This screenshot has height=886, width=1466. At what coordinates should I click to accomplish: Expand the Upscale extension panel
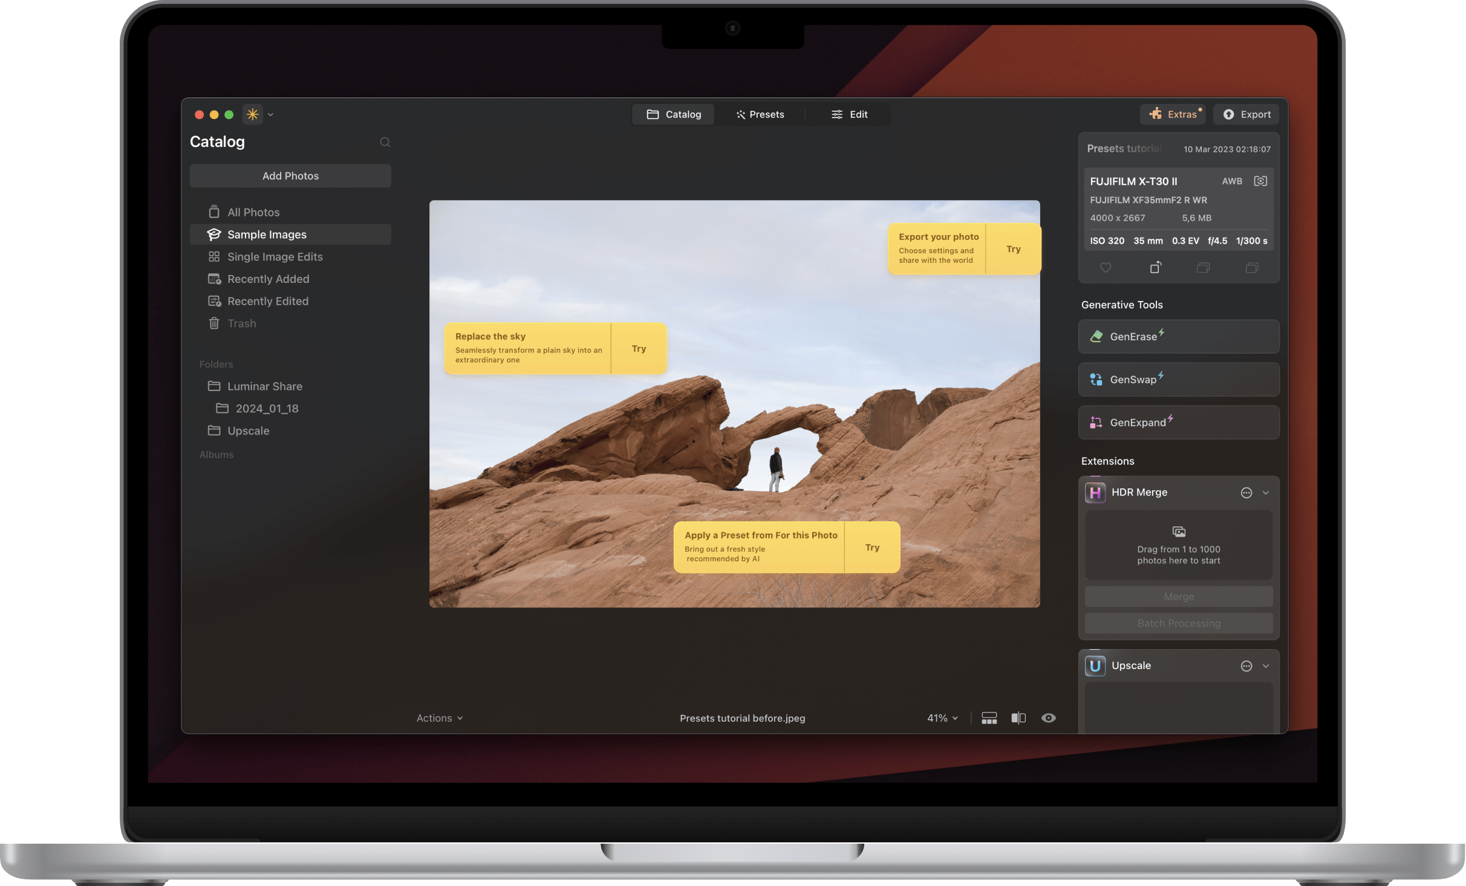pos(1266,665)
